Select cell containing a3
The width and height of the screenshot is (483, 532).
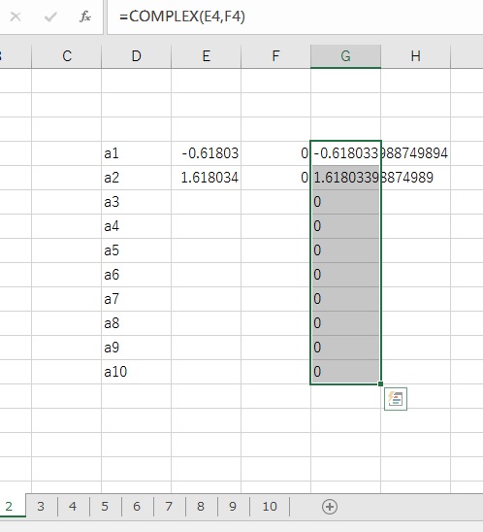[x=136, y=202]
